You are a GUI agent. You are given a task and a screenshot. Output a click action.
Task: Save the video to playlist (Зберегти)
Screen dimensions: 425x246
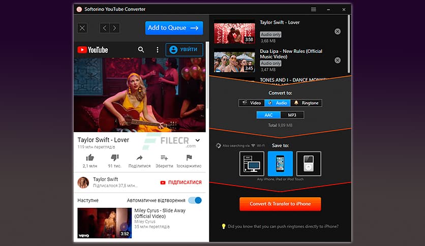[164, 158]
